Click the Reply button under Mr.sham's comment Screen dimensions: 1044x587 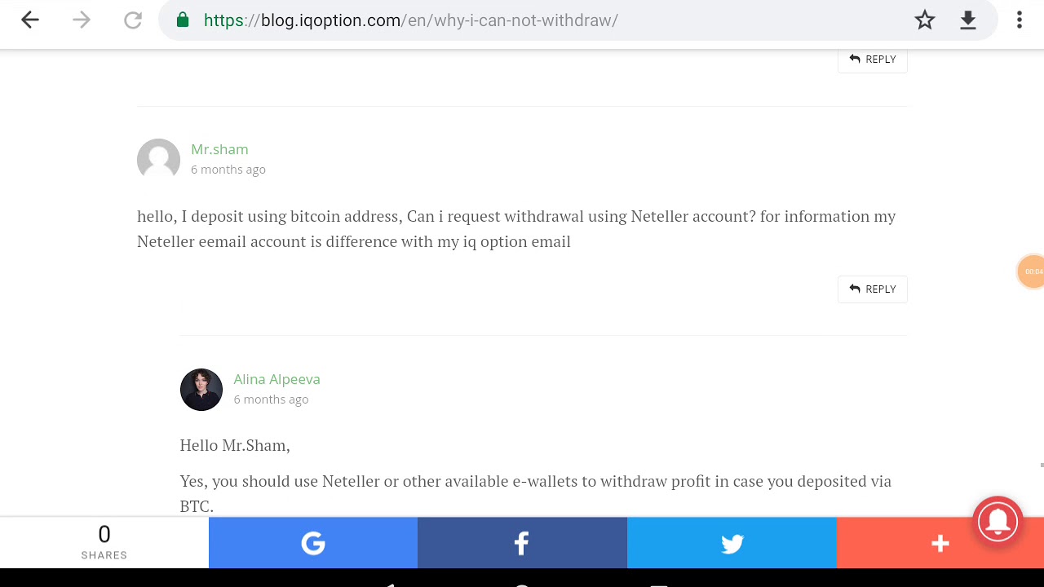coord(873,289)
